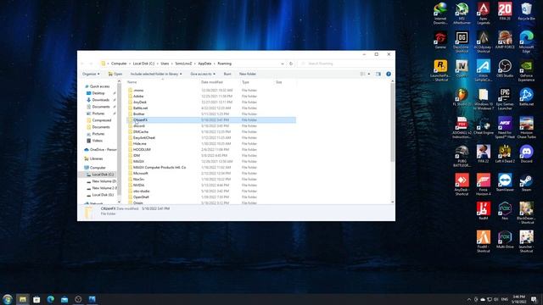
Task: Expand Include selected folder in library dropdown
Action: pos(156,74)
